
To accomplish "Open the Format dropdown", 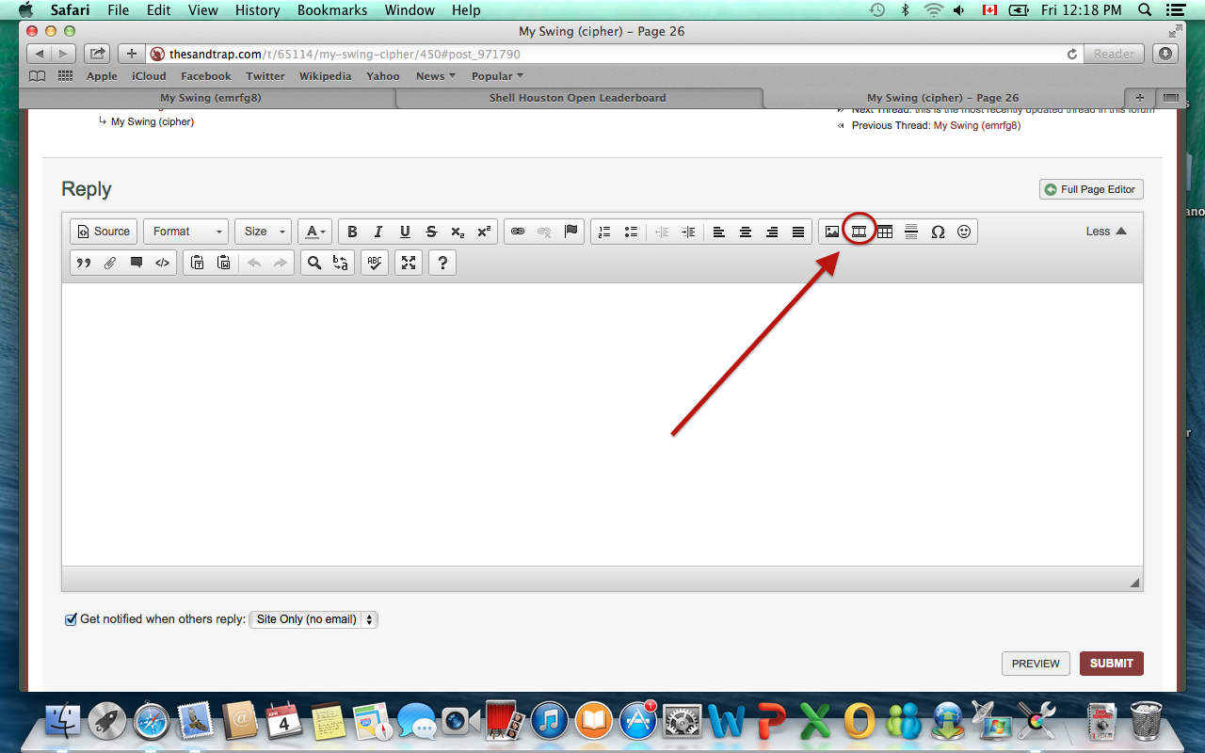I will [x=187, y=232].
